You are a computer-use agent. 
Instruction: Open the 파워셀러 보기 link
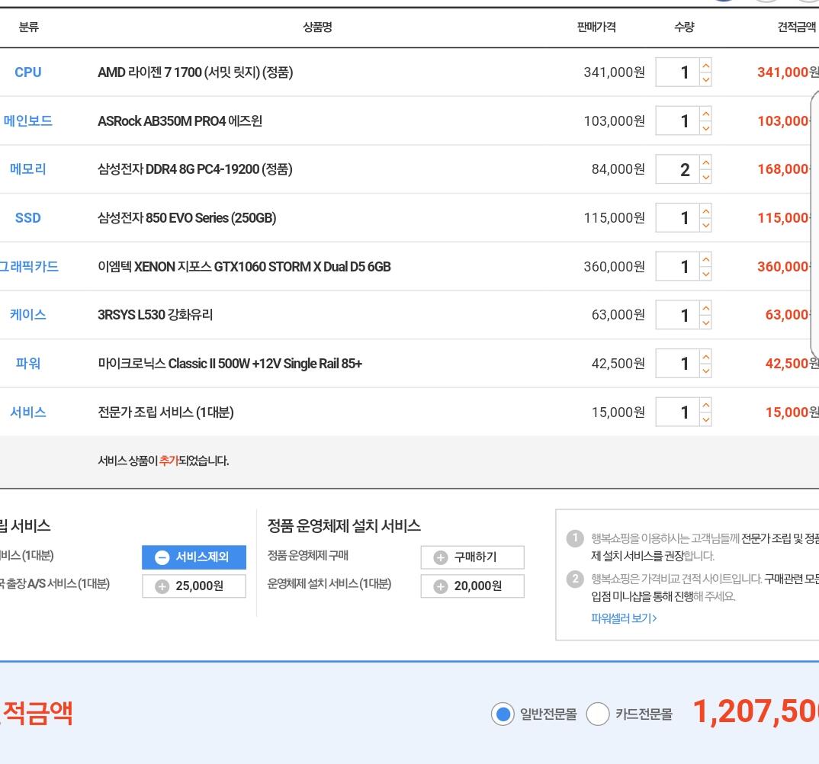click(x=624, y=618)
